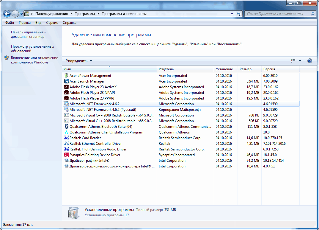Click the Synaptics Pointing Device Driver icon
This screenshot has width=319, height=230.
pyautogui.click(x=66, y=155)
